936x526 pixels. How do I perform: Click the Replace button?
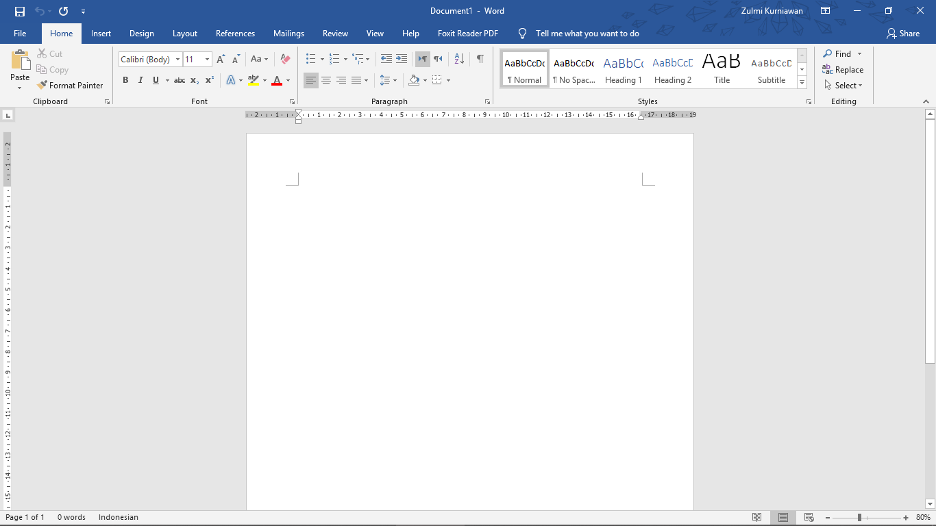(843, 70)
